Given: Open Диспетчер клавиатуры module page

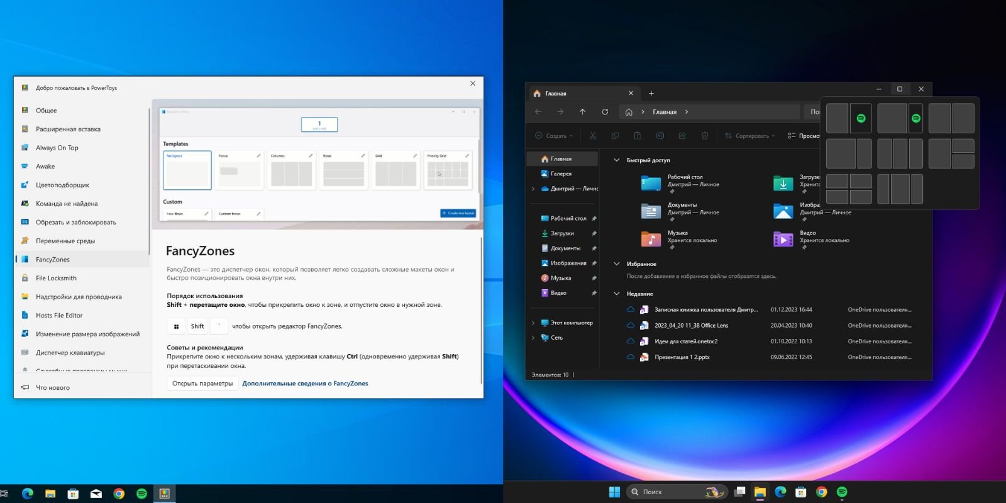Looking at the screenshot, I should (82, 353).
